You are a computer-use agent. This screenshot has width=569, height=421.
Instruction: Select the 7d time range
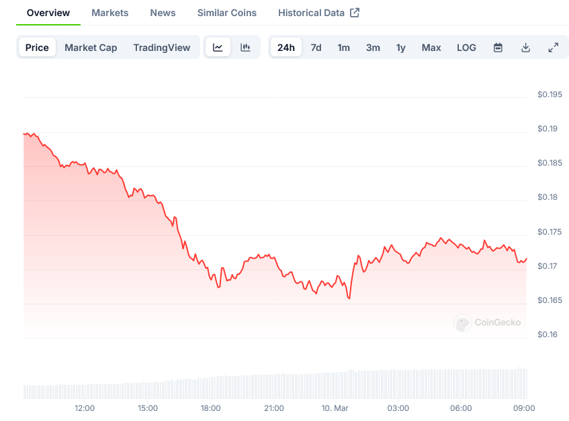pos(316,48)
